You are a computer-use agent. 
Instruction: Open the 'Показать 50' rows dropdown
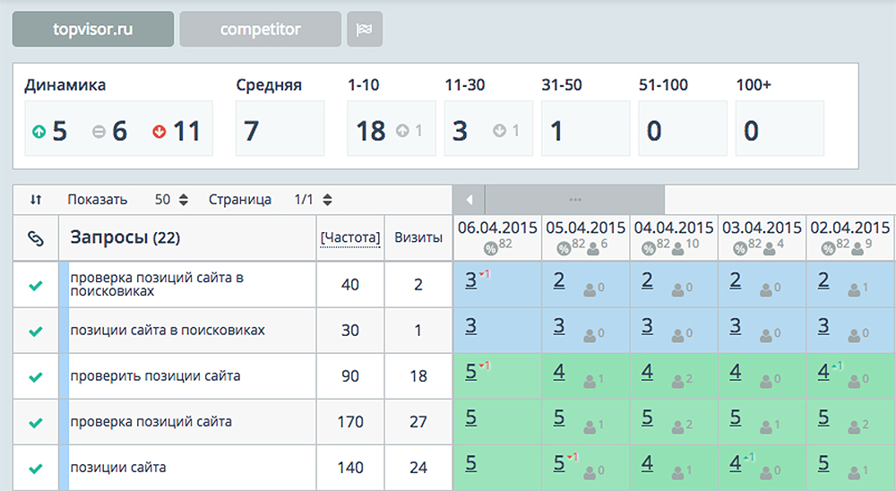click(x=172, y=200)
